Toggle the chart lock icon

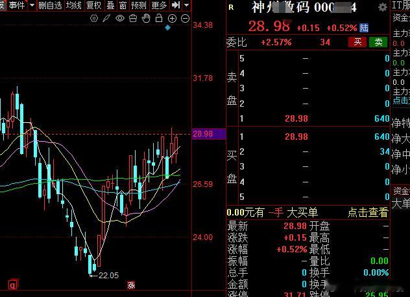click(159, 18)
